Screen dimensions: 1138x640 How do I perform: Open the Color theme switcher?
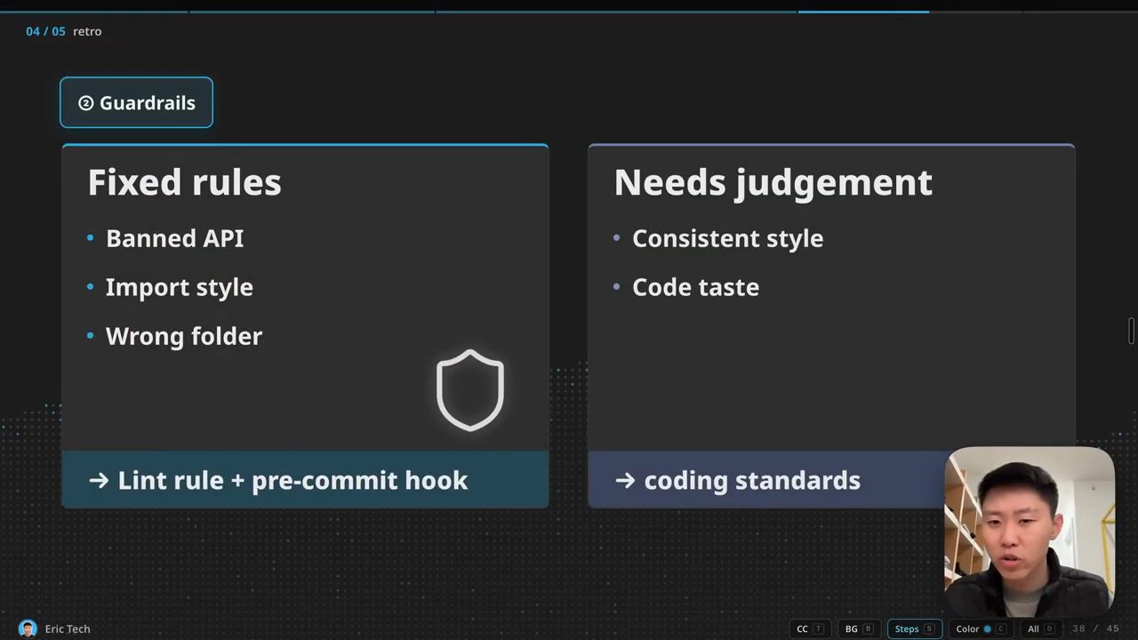point(981,628)
